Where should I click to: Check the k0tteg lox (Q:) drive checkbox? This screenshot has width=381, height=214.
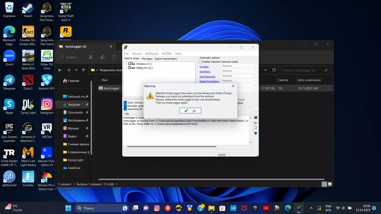pos(130,68)
